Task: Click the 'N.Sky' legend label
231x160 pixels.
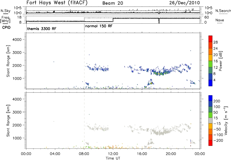Action: point(5,11)
